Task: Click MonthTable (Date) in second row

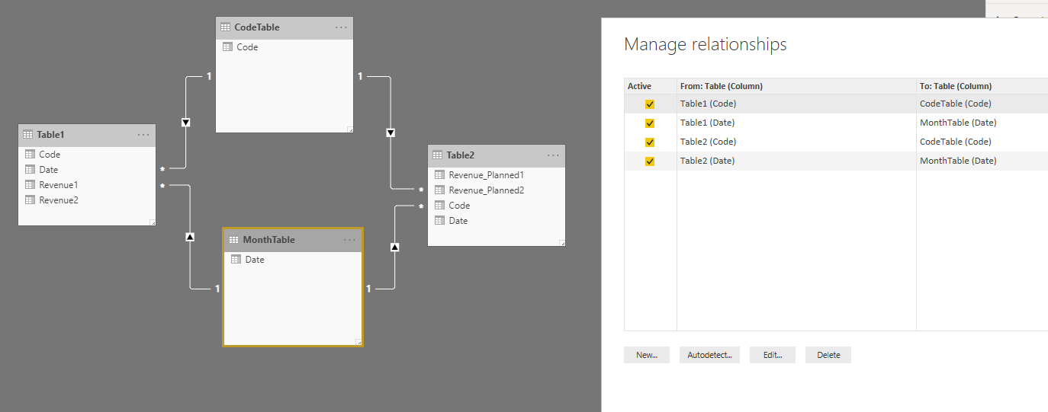Action: click(958, 123)
